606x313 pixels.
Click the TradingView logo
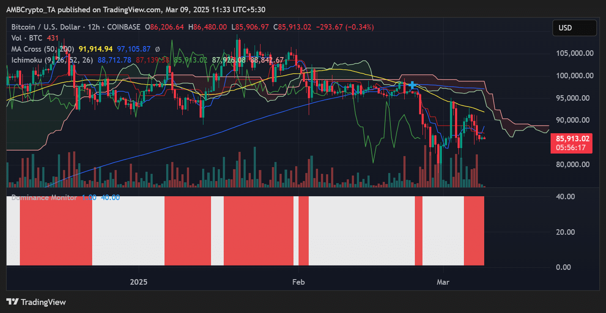coord(36,302)
